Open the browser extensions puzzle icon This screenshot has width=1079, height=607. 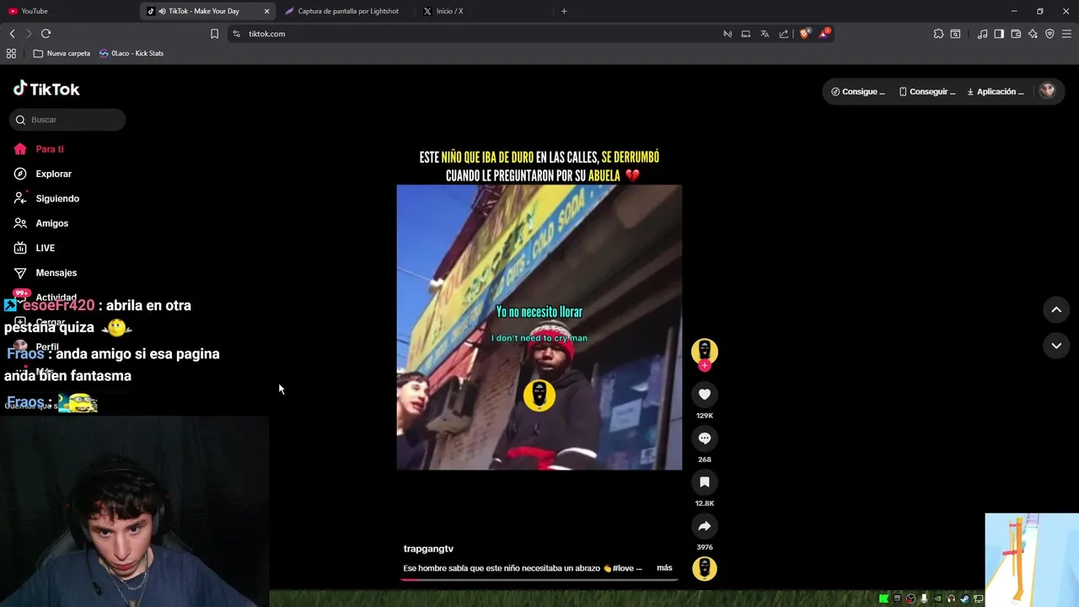[x=938, y=34]
